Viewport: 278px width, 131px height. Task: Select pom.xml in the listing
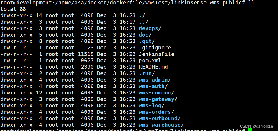[x=150, y=61]
